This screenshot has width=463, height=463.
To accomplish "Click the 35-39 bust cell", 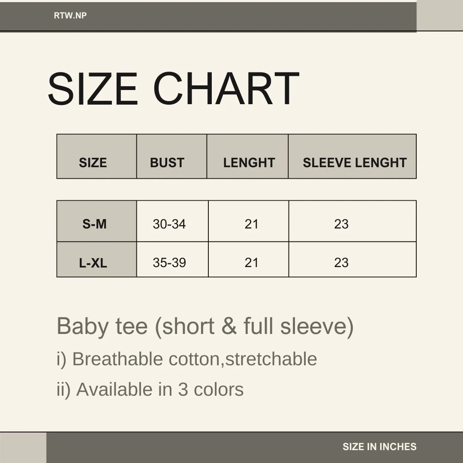I will pyautogui.click(x=169, y=262).
